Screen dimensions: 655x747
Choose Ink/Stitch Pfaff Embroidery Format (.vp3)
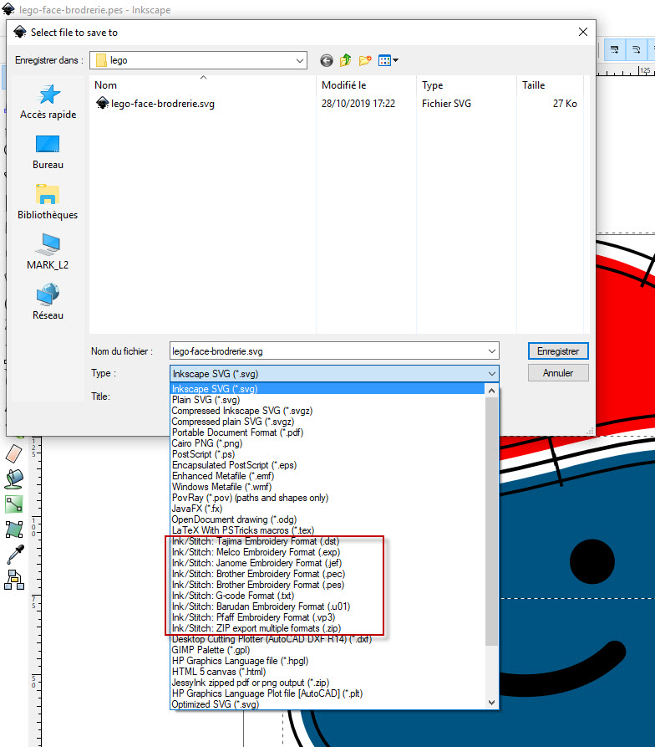(x=327, y=617)
